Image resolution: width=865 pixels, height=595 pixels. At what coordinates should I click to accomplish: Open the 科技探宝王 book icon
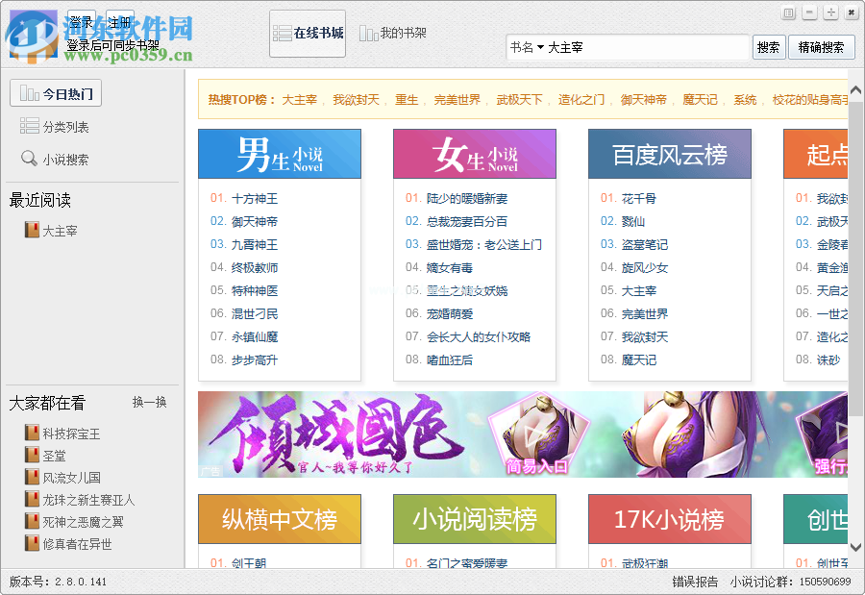[x=30, y=432]
